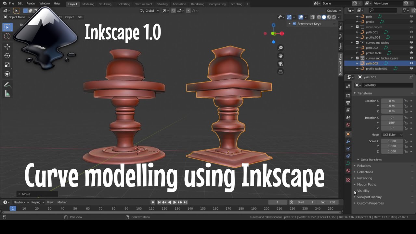416x234 pixels.
Task: Jump to the timeline end frame
Action: 185,202
